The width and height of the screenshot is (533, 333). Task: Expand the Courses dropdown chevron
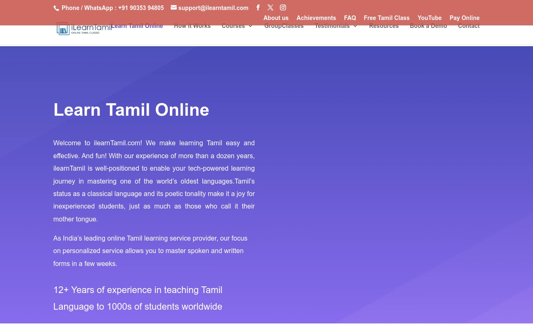coord(250,26)
